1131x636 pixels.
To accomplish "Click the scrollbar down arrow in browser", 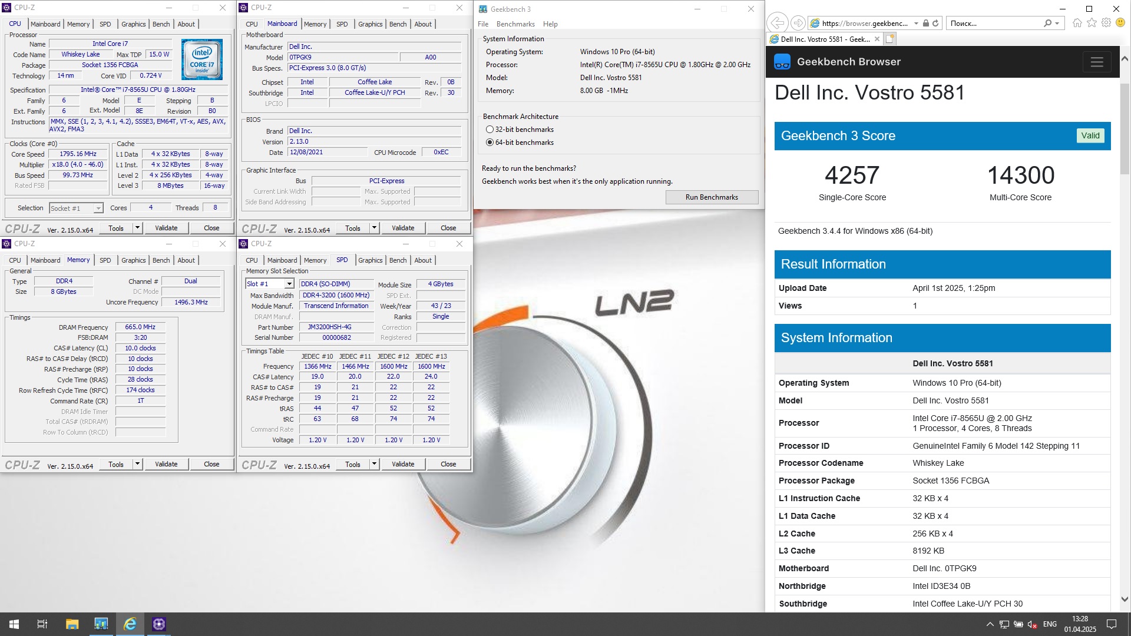I will pyautogui.click(x=1125, y=599).
